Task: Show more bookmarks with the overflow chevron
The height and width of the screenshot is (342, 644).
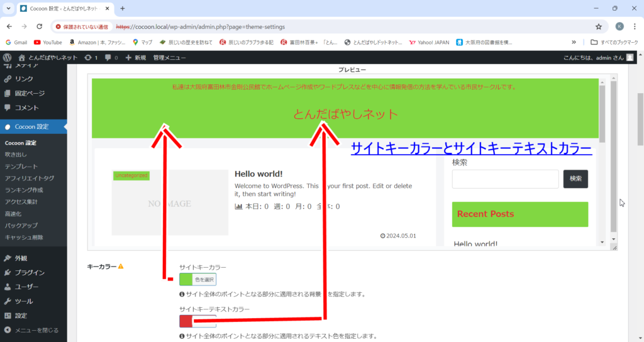Action: (x=574, y=42)
